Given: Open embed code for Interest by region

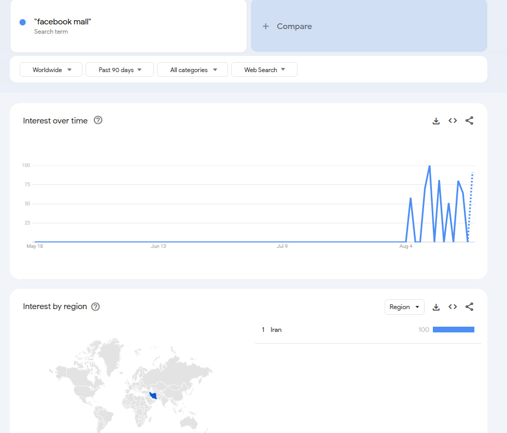Looking at the screenshot, I should pyautogui.click(x=453, y=306).
